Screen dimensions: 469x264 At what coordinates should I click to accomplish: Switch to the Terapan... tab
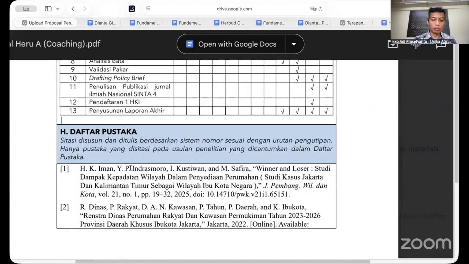[x=353, y=23]
